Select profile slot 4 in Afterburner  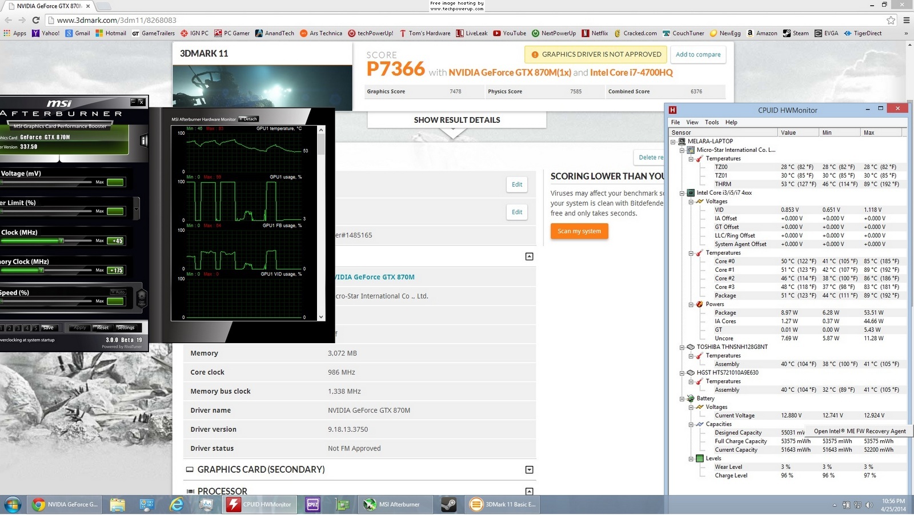coord(26,328)
